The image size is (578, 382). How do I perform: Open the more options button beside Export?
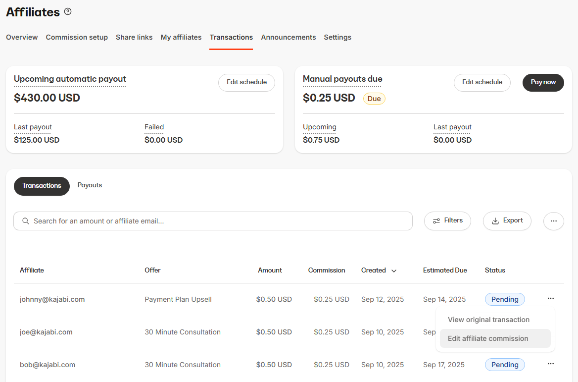553,221
